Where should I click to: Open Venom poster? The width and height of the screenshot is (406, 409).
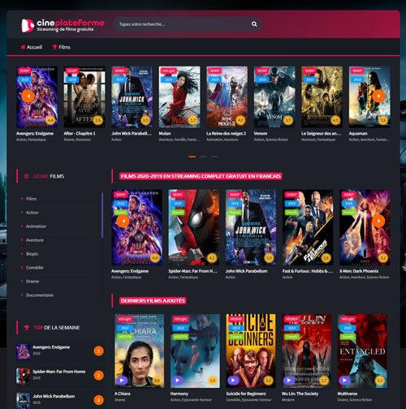(274, 97)
